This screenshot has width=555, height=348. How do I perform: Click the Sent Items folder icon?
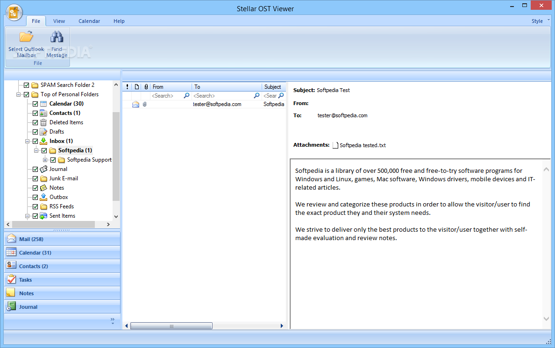coord(43,216)
